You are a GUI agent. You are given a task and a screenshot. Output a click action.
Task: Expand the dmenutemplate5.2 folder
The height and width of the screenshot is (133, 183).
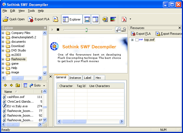tap(3, 37)
